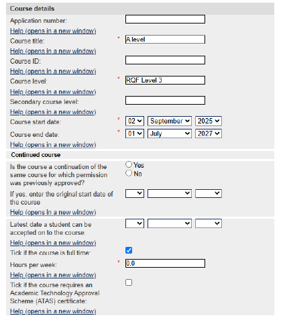The width and height of the screenshot is (285, 318).
Task: Tick the ATAS certificate checkbox
Action: [x=129, y=282]
